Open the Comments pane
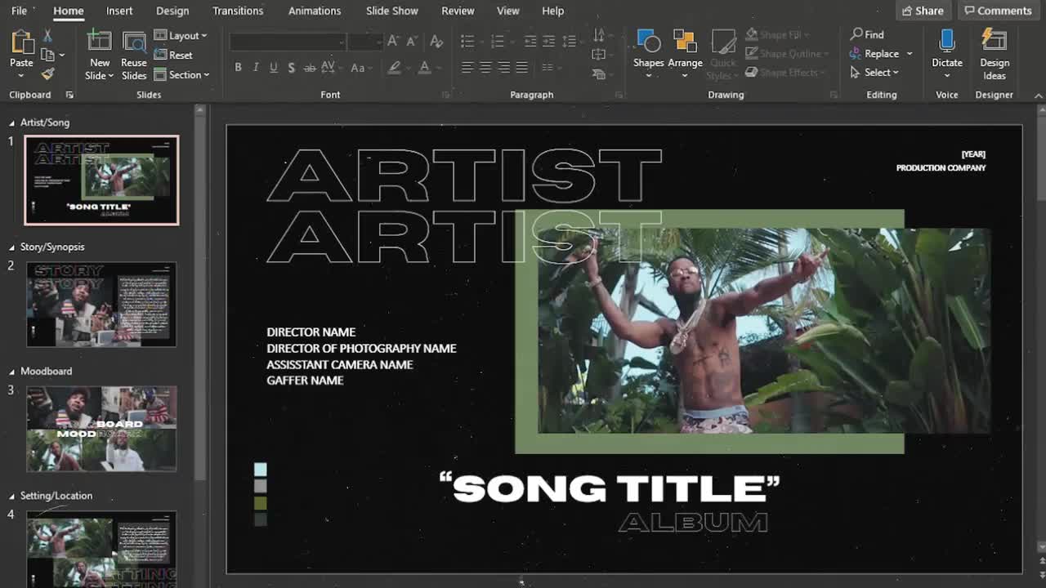Image resolution: width=1046 pixels, height=588 pixels. [x=998, y=11]
